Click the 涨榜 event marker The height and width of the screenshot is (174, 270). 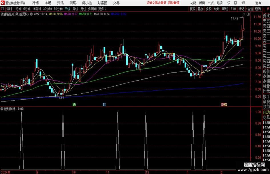tap(224, 104)
